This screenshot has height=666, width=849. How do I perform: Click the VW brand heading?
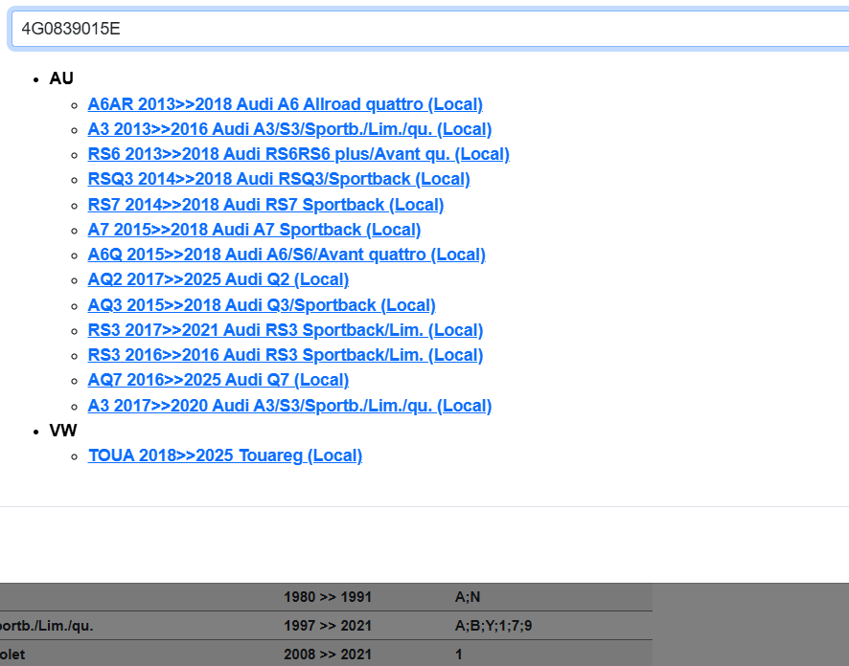[63, 431]
